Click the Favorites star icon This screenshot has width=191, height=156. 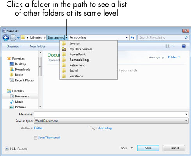point(9,58)
